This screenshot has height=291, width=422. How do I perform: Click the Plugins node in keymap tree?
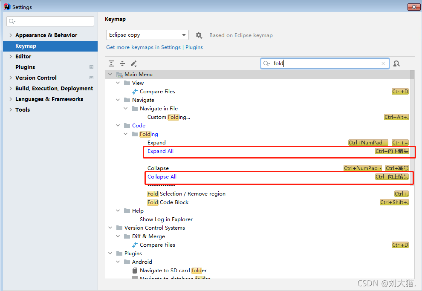[133, 254]
